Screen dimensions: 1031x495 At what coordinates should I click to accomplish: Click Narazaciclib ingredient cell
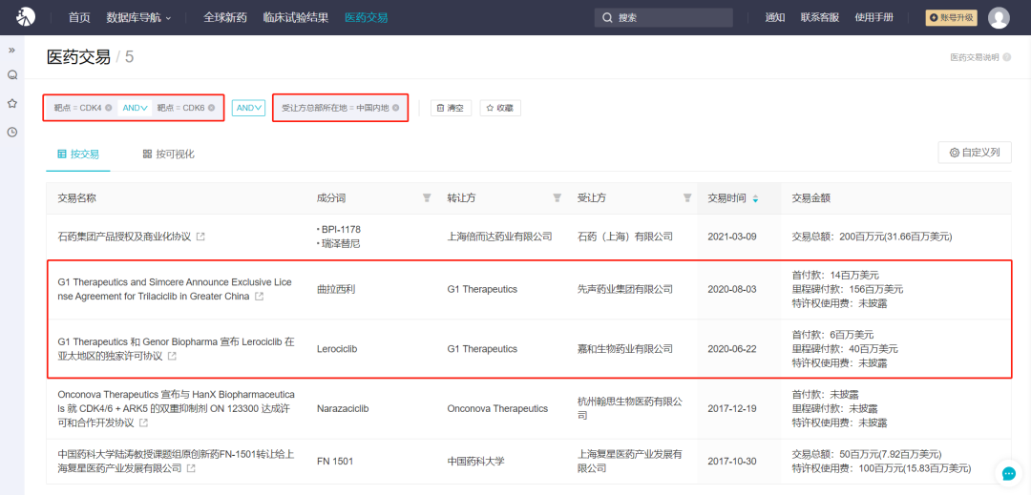pyautogui.click(x=343, y=408)
